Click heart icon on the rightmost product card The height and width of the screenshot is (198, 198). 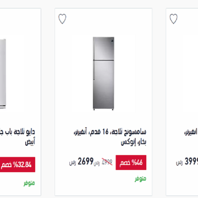tap(173, 19)
